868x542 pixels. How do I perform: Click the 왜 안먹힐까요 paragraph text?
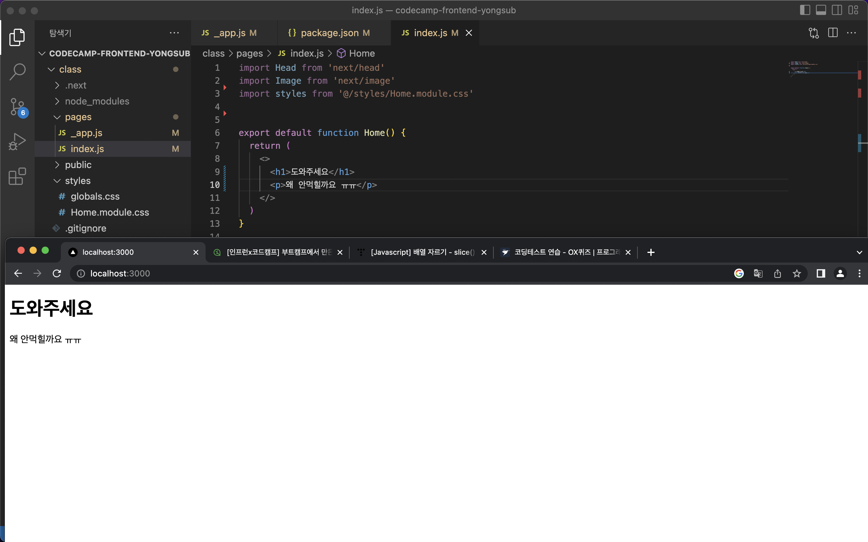click(45, 339)
